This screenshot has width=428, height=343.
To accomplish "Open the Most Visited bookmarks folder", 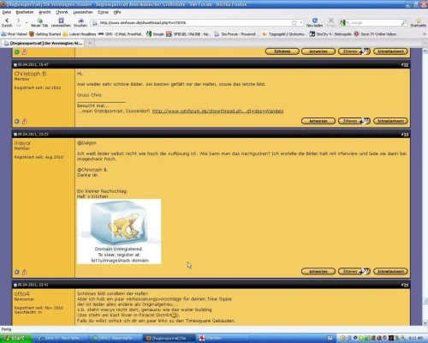I will pyautogui.click(x=14, y=34).
